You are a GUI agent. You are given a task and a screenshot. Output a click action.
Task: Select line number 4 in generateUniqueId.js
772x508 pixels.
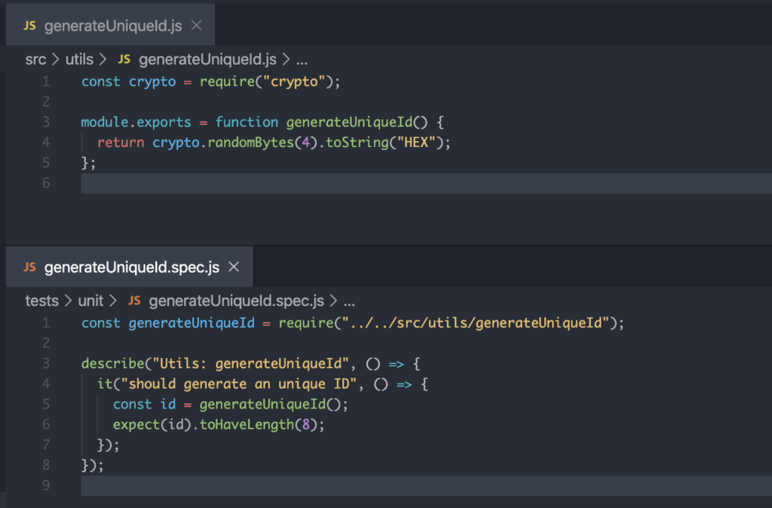point(45,142)
